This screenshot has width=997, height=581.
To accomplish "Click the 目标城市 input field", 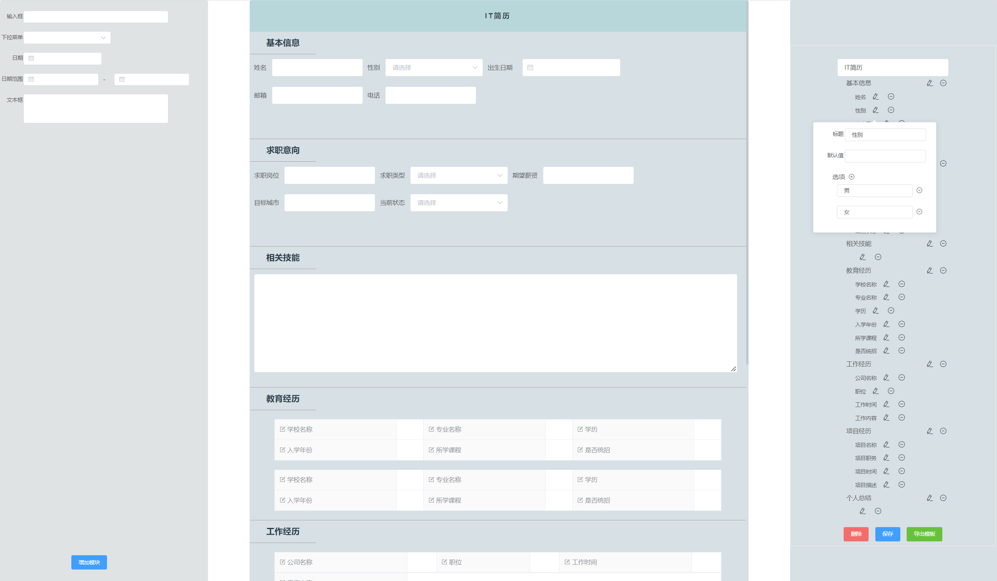I will click(x=329, y=203).
